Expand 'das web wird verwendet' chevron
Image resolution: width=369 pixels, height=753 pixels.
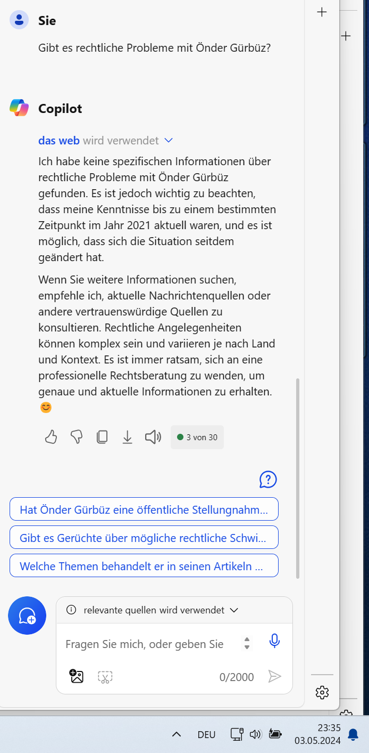169,141
